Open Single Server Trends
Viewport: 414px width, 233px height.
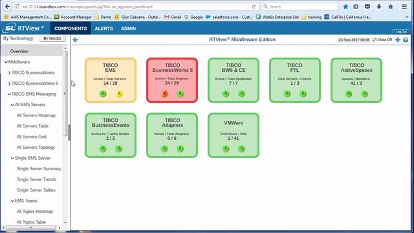coord(36,179)
